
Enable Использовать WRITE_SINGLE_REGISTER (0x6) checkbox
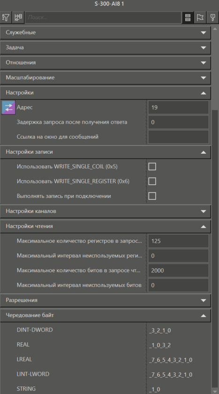(152, 181)
